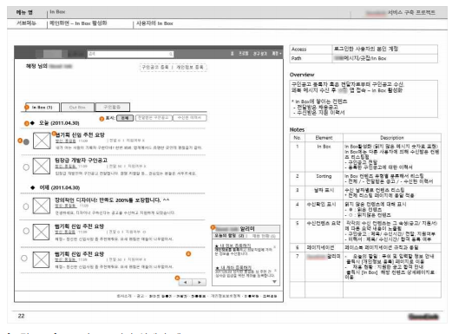Click the 어제 (2011.04.30) date heading

[x=60, y=187]
